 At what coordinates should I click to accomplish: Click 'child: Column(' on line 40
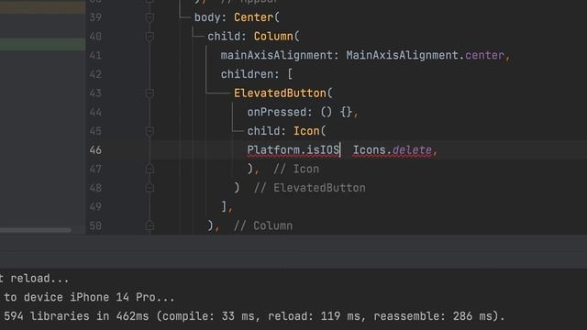(x=253, y=37)
